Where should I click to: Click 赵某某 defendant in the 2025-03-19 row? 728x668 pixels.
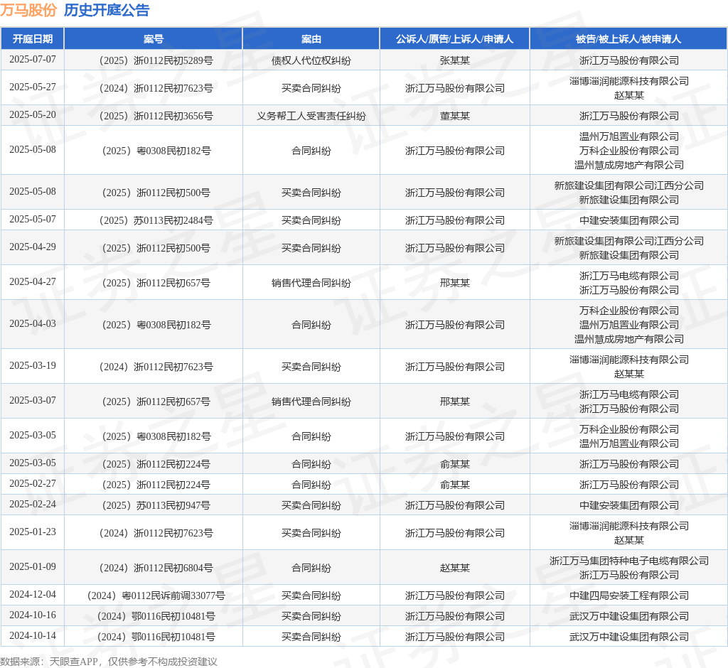click(628, 374)
